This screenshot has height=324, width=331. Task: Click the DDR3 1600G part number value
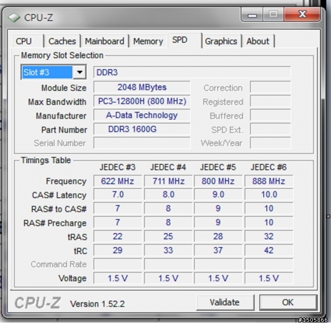142,129
